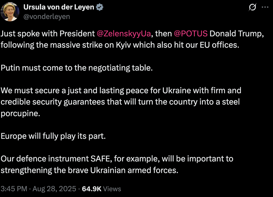Open Ursula von der Leyen's profile picture

tap(10, 12)
